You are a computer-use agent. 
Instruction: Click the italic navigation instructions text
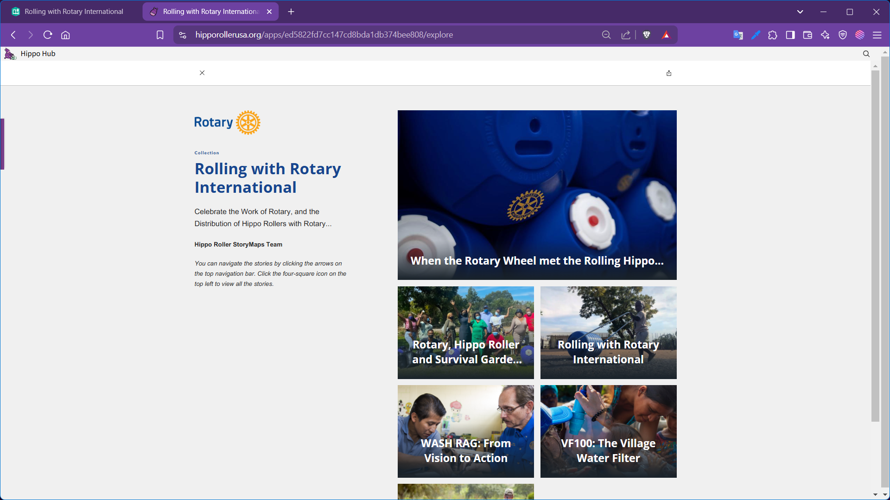point(270,274)
